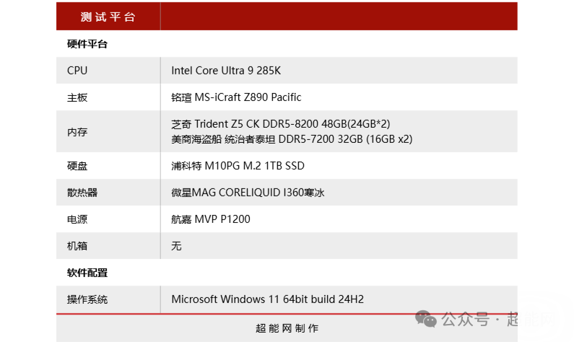Select the 芝奇 Trident Z5 CK DDR5-8200 line
The height and width of the screenshot is (342, 574).
(280, 124)
